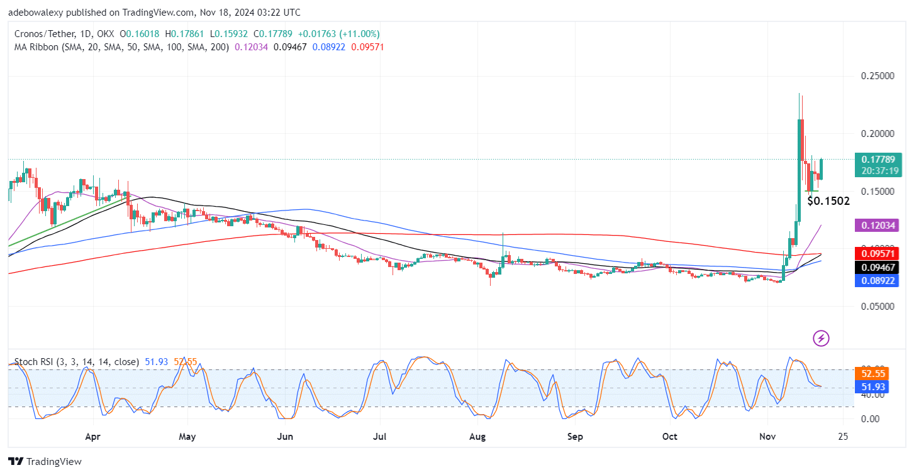Image resolution: width=914 pixels, height=475 pixels.
Task: Click the purple lightning bolt icon
Action: click(821, 339)
